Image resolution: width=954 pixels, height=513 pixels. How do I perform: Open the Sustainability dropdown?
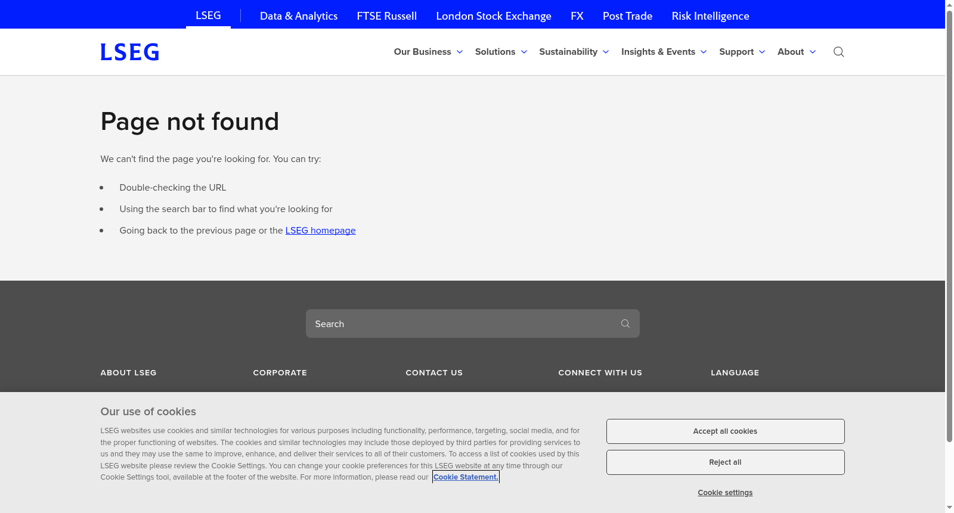click(x=574, y=52)
